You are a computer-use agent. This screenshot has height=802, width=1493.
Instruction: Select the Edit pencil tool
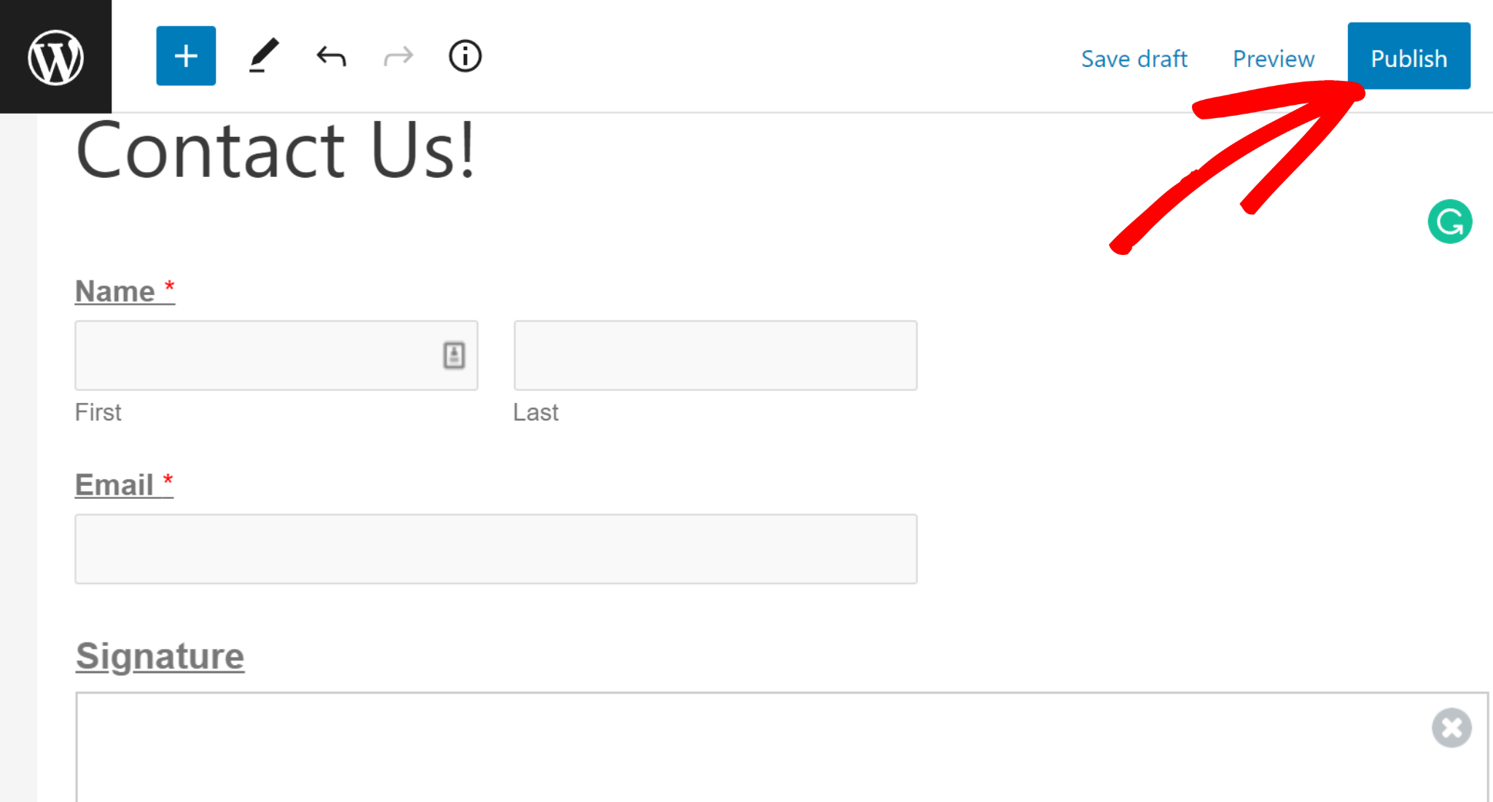[262, 56]
